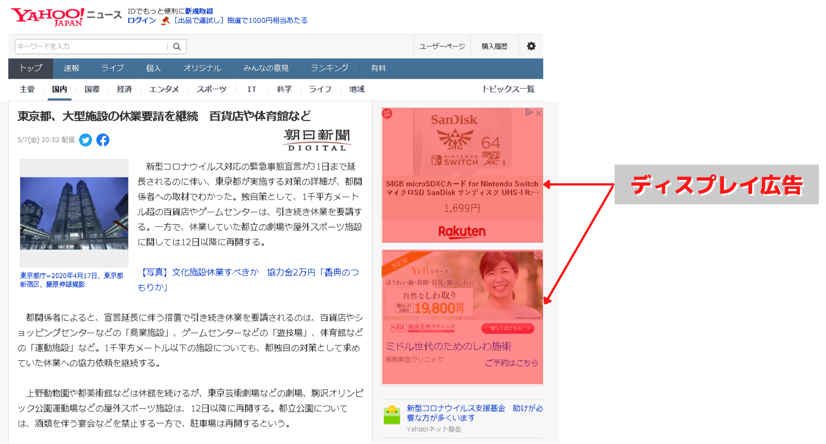Image resolution: width=826 pixels, height=444 pixels.
Task: Select the みんなの意見 tab
Action: pos(266,68)
